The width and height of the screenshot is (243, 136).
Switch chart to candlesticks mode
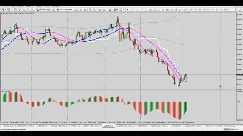pyautogui.click(x=80, y=10)
